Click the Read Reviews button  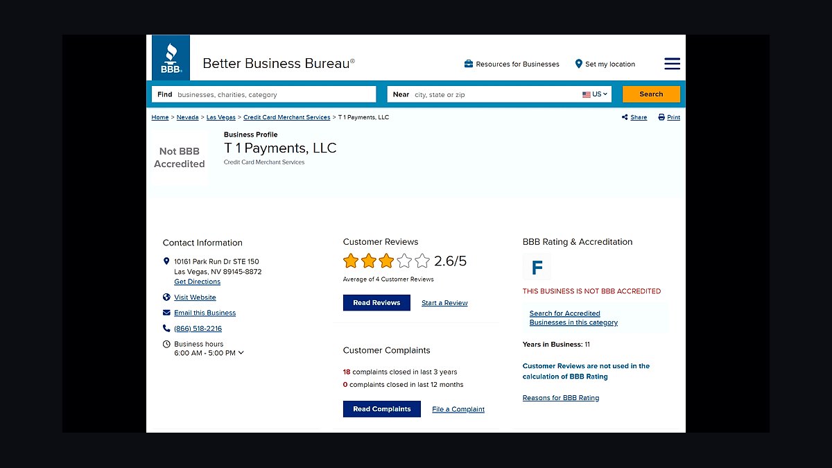point(376,303)
